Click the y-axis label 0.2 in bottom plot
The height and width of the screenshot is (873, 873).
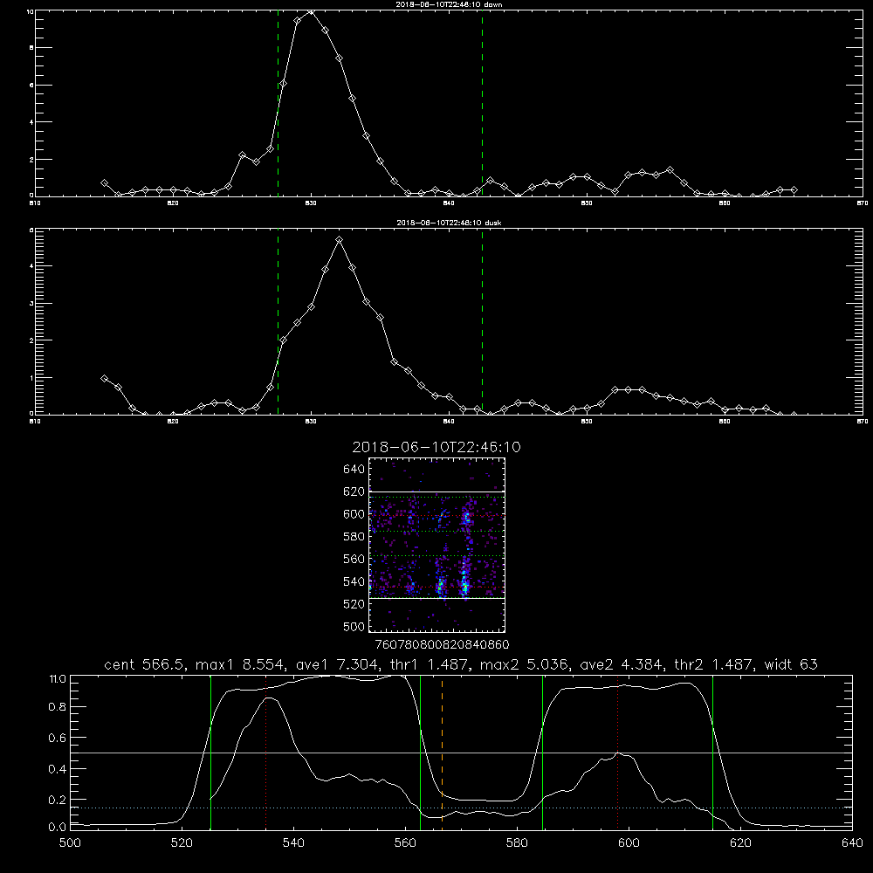pos(58,800)
